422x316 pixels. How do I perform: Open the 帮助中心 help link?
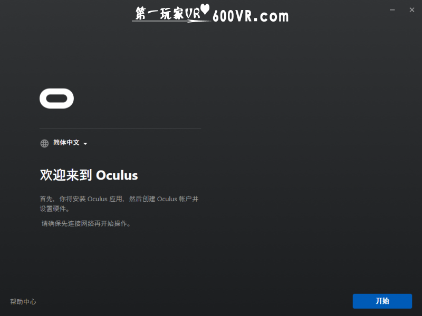(x=23, y=301)
